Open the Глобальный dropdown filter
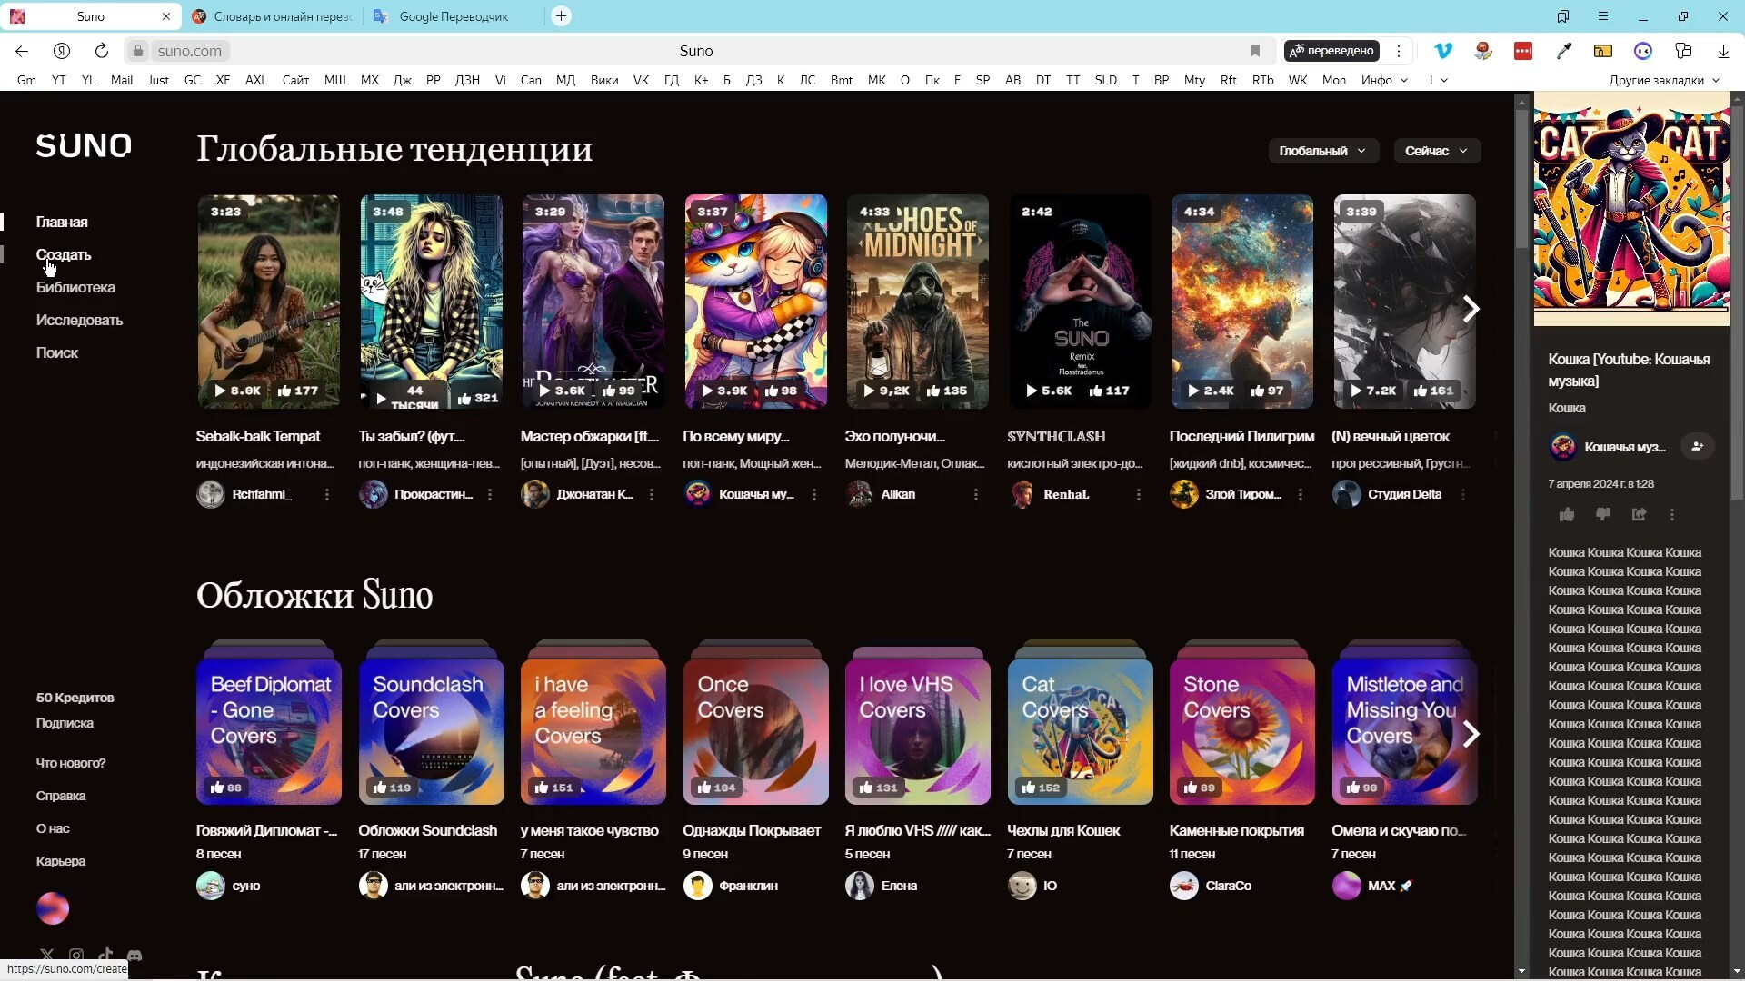 pos(1323,151)
